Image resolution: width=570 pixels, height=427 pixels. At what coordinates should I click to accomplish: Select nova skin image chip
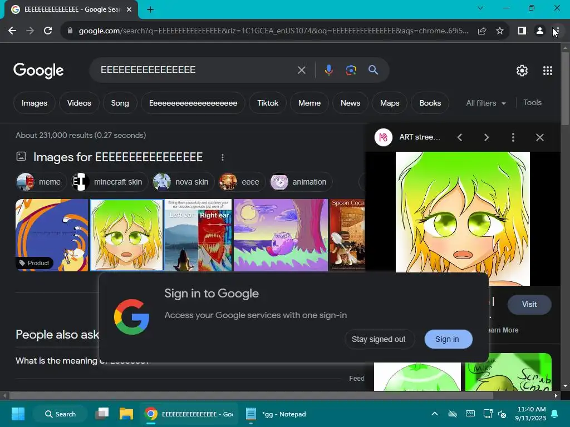183,182
